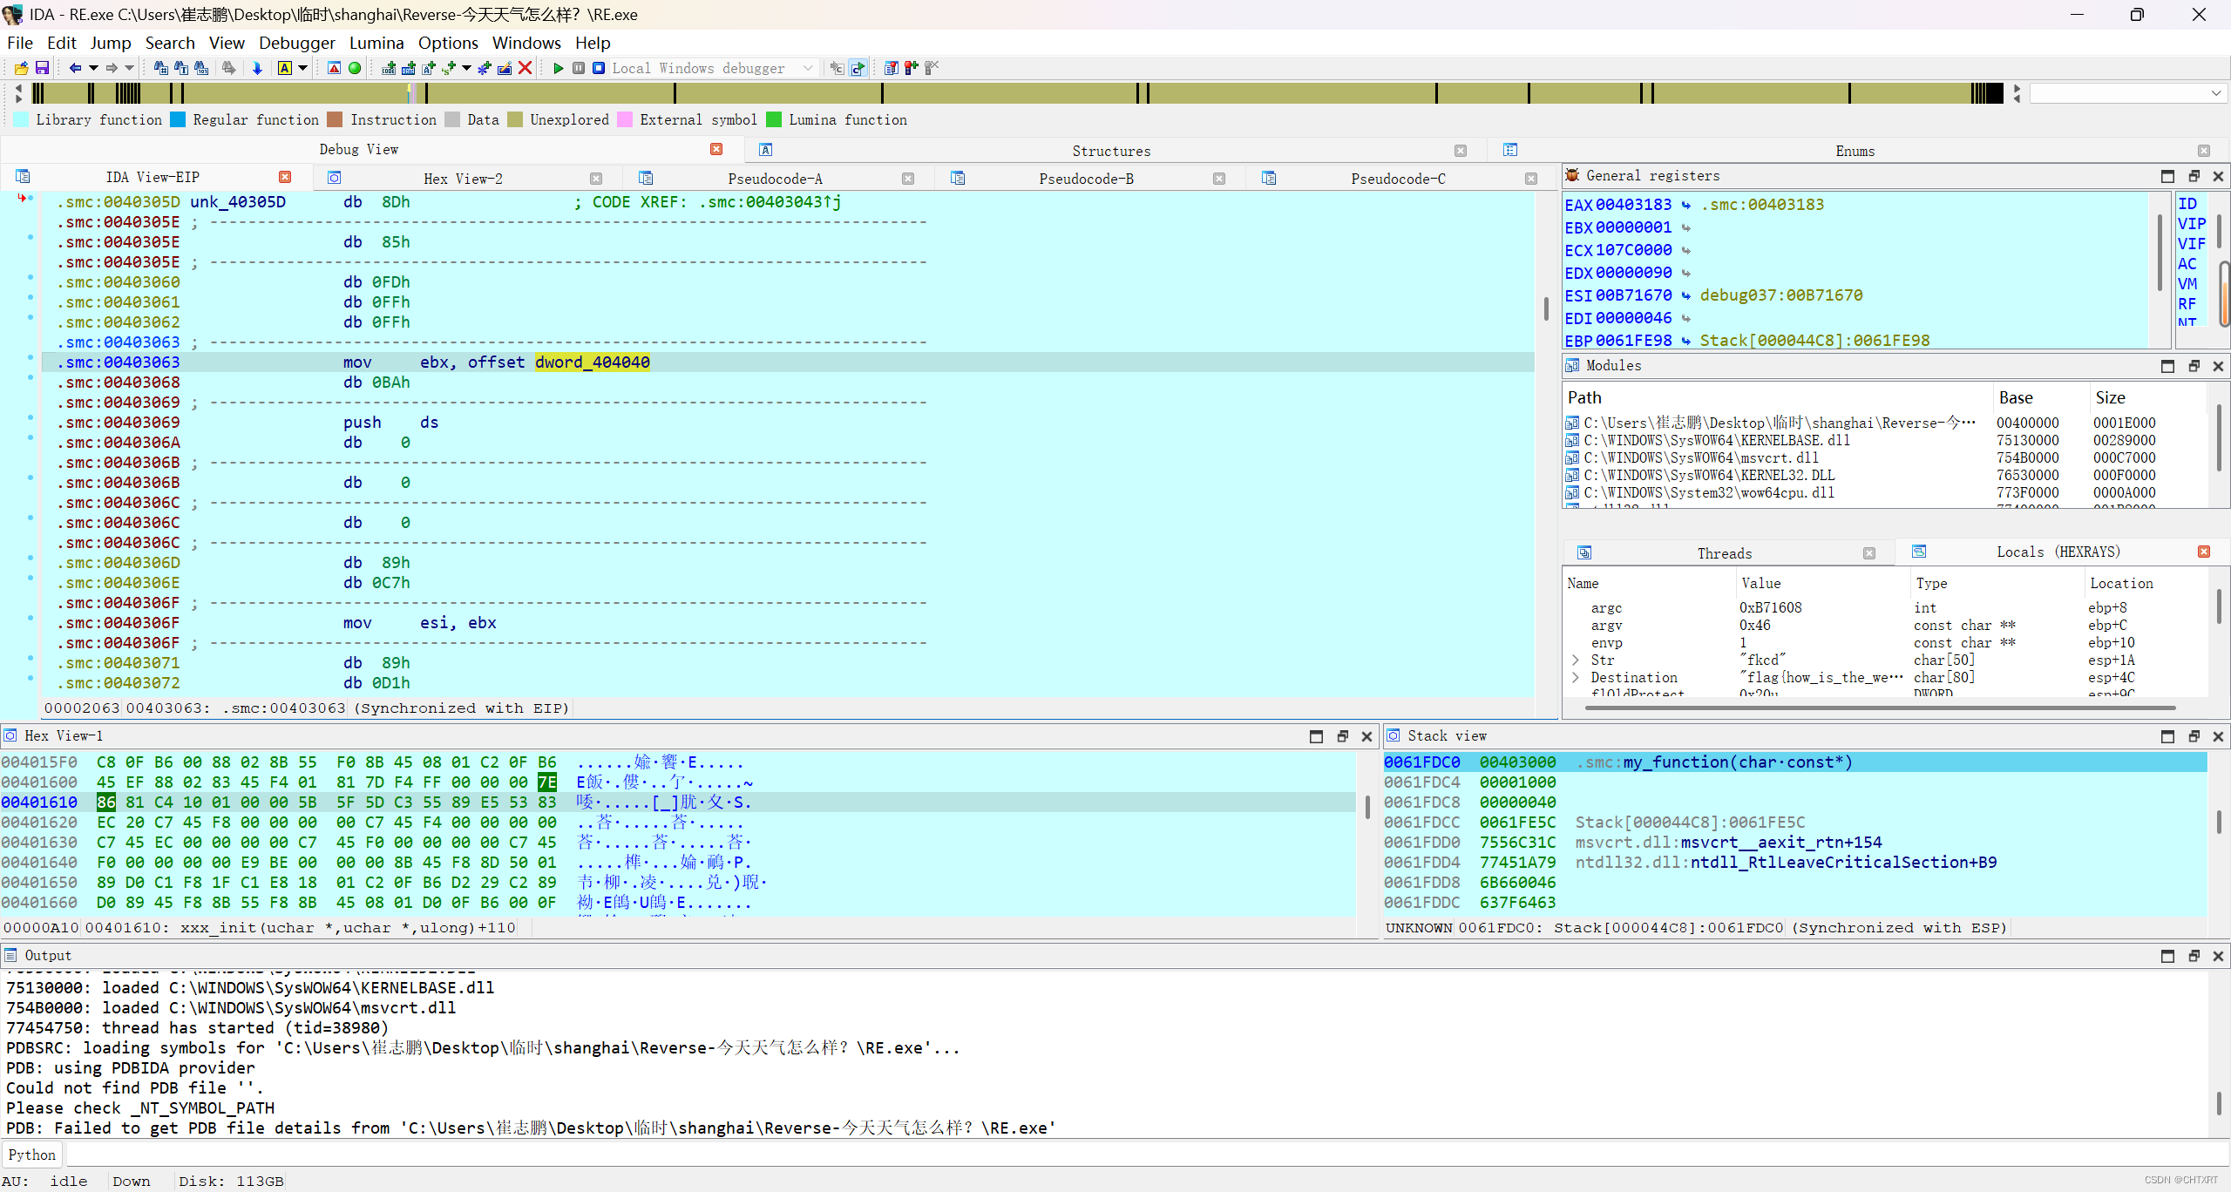Jump back with the blue left arrow
The image size is (2231, 1192).
click(75, 68)
